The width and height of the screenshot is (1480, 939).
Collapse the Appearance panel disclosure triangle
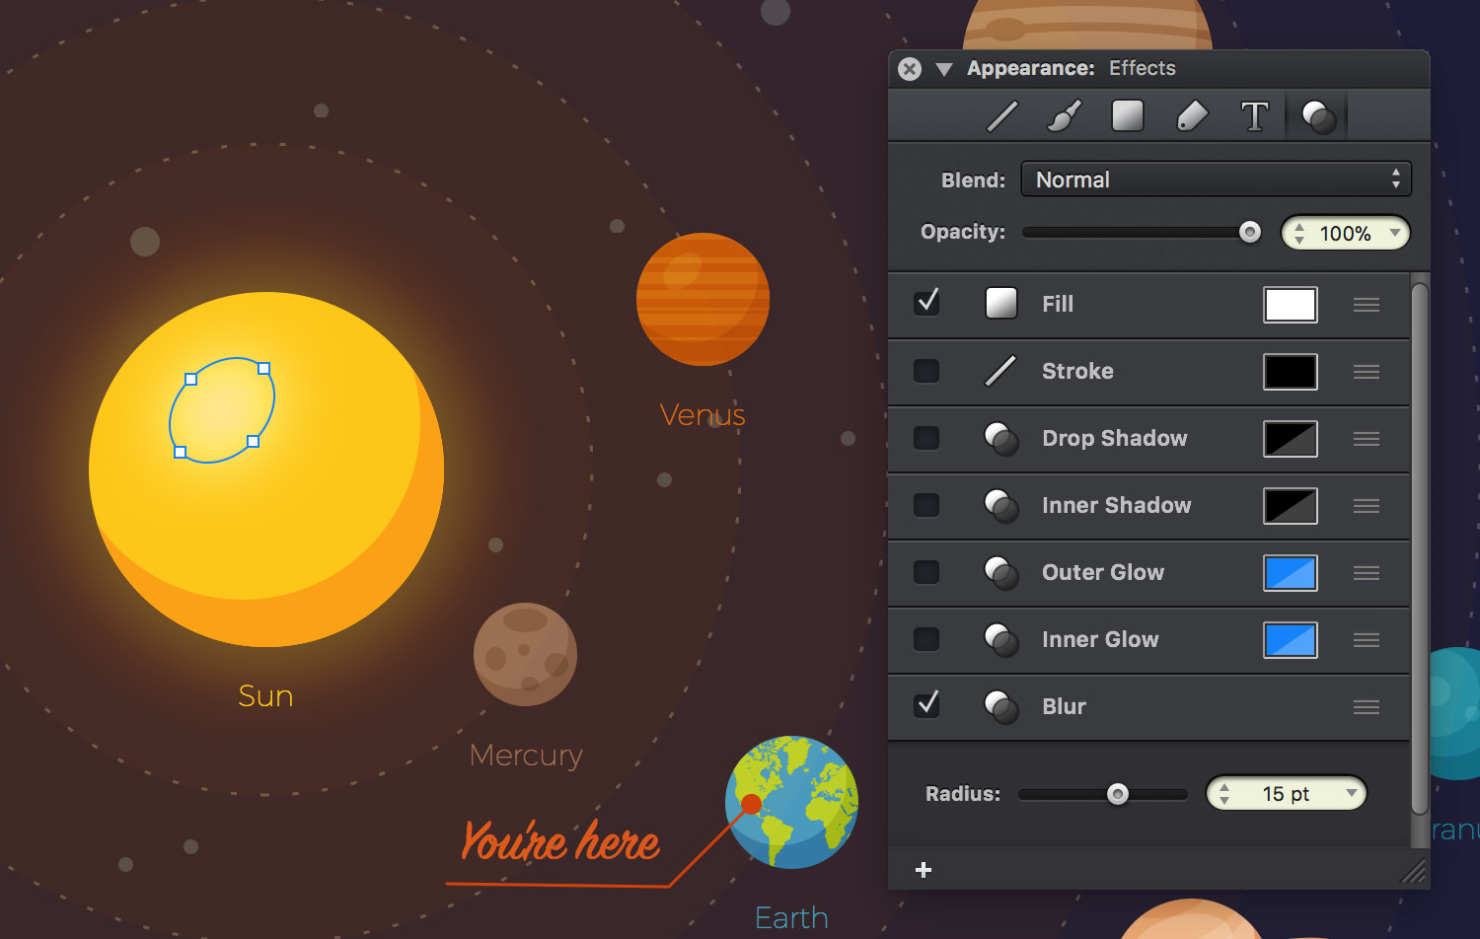(944, 69)
